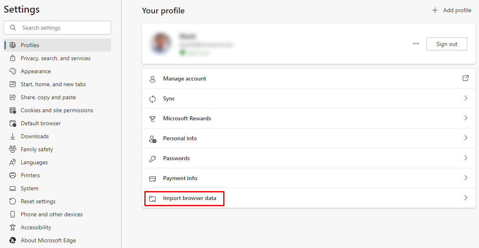Click the Microsoft Rewards trophy icon
The height and width of the screenshot is (248, 479).
152,119
